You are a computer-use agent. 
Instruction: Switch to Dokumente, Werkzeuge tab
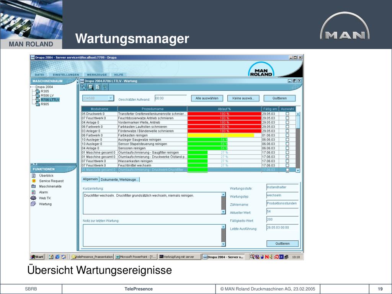tap(119, 180)
